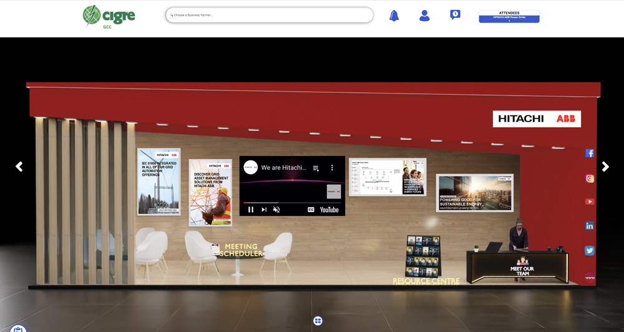Open the grid menu icon at bottom
Screen dimensions: 624x332
[318, 321]
